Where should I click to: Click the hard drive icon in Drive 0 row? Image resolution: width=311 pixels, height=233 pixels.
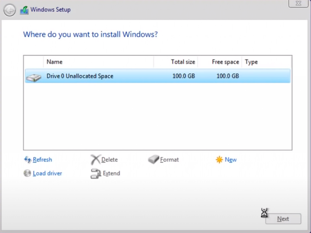pyautogui.click(x=34, y=77)
